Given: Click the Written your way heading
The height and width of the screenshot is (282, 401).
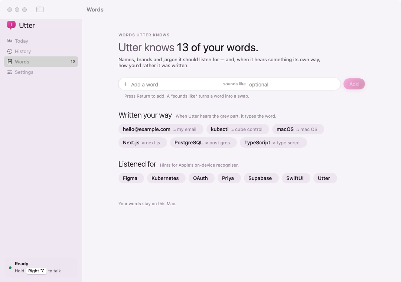Looking at the screenshot, I should tap(145, 115).
